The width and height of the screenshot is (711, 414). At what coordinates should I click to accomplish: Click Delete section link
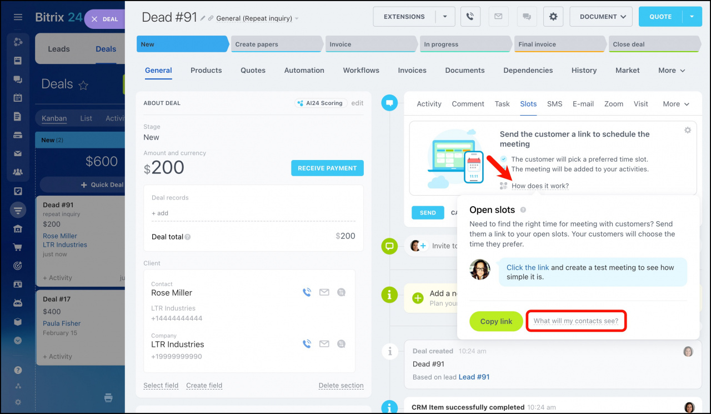(x=341, y=385)
